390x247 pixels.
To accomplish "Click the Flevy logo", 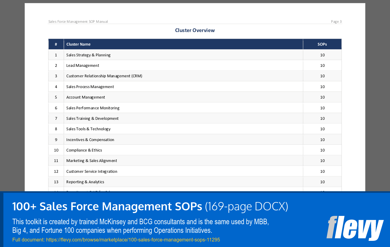I will tap(355, 229).
